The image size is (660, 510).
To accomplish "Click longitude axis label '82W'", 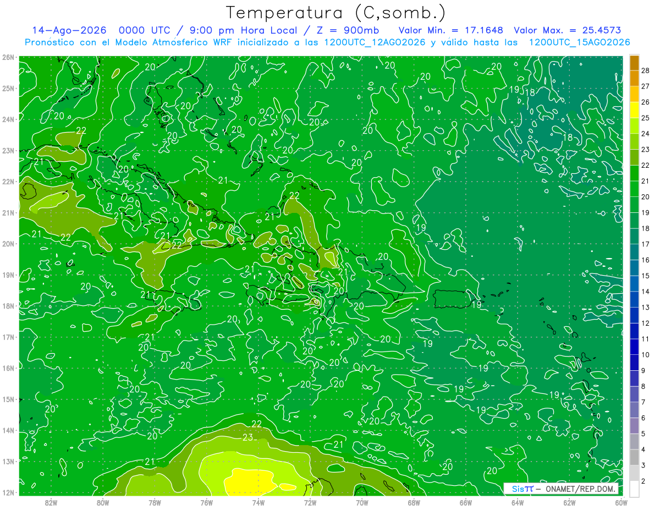I will tap(51, 502).
